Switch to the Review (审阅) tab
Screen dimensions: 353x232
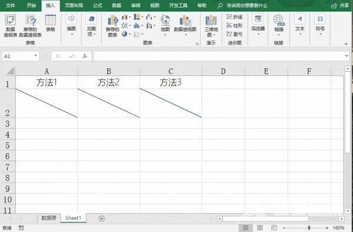point(135,5)
